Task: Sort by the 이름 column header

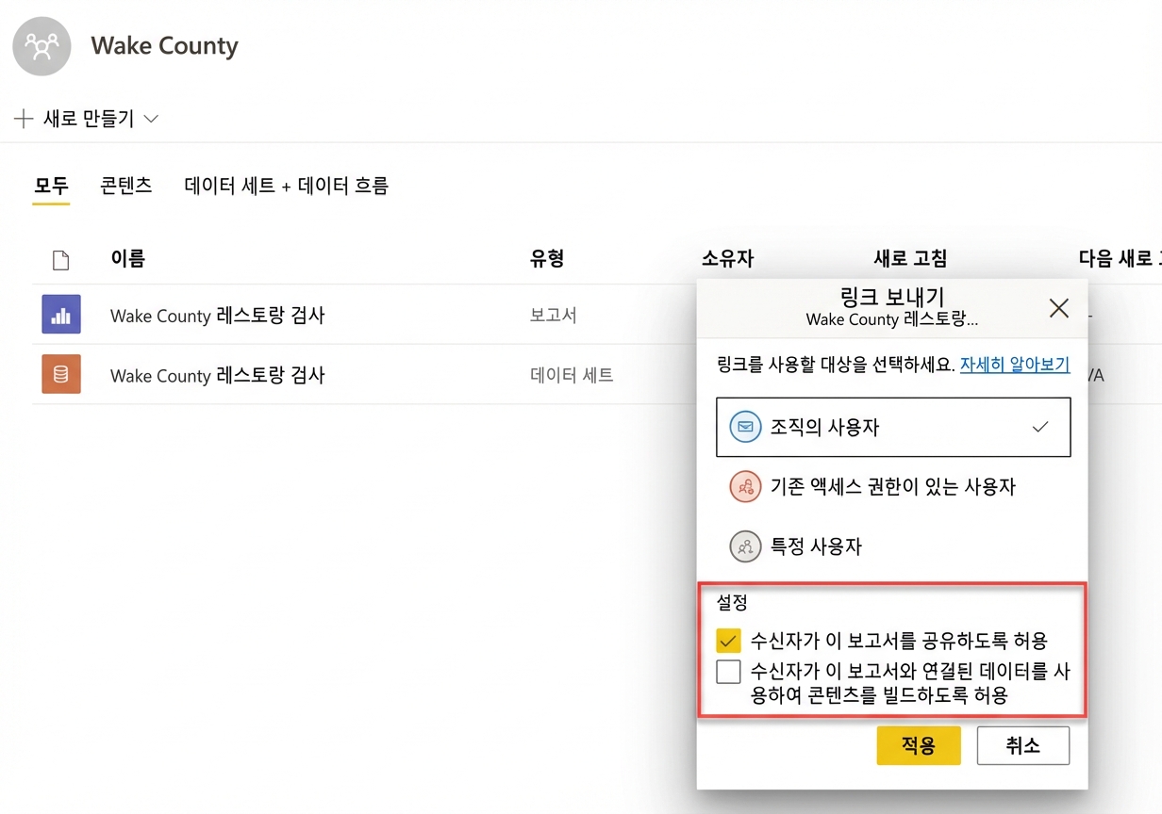Action: click(x=128, y=259)
